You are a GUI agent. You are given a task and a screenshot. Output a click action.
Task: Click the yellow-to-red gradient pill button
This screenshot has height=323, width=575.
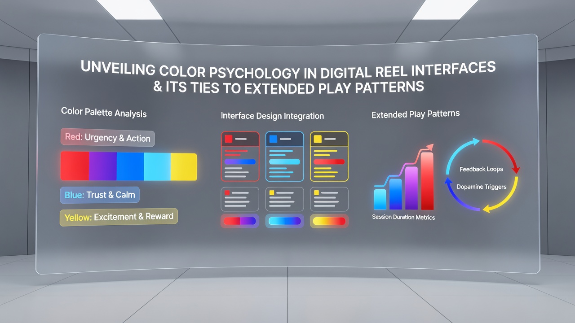click(x=329, y=221)
